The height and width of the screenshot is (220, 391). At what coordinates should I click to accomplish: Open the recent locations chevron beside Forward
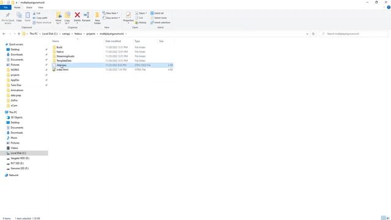pyautogui.click(x=15, y=34)
